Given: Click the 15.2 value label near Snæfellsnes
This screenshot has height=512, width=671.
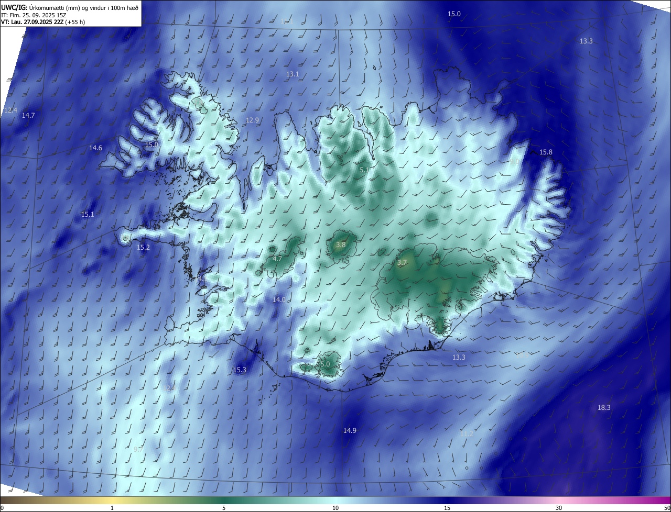Looking at the screenshot, I should coord(143,248).
